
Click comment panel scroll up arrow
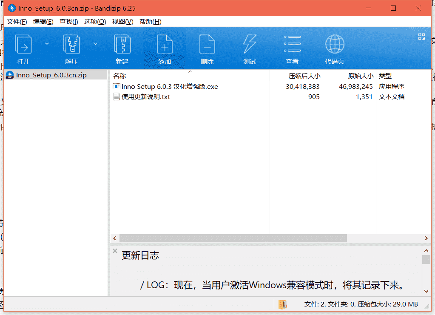[426, 251]
